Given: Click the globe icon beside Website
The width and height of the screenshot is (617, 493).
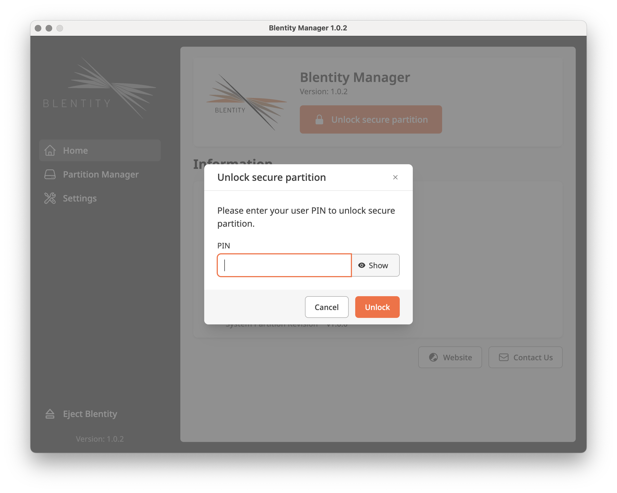Looking at the screenshot, I should pos(433,357).
